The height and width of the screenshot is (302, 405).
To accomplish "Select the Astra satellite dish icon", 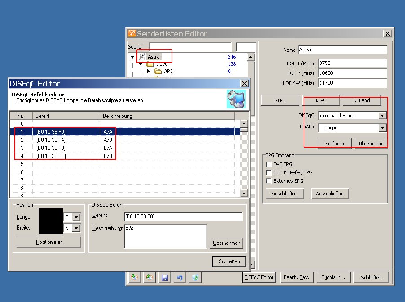I will [142, 57].
